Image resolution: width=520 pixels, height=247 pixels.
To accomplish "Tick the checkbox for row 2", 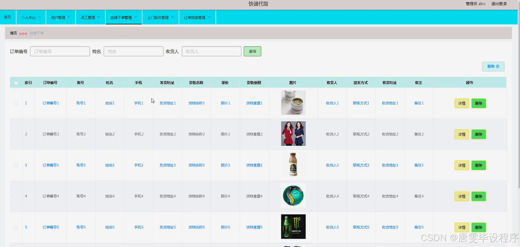I will 16,134.
